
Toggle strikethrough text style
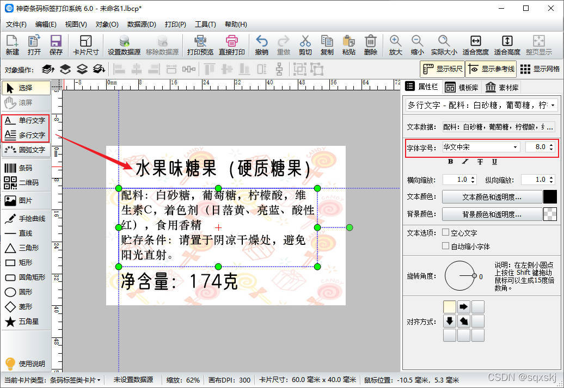click(480, 162)
